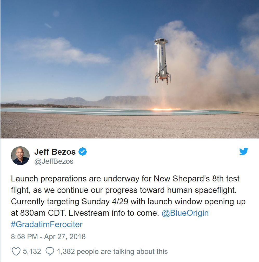Image resolution: width=259 pixels, height=262 pixels.
Task: Click the 8:58 PM tweet timestamp
Action: point(24,237)
